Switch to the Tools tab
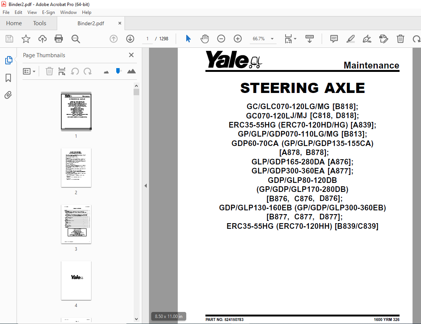Screen dimensions: 421x324 pyautogui.click(x=40, y=23)
